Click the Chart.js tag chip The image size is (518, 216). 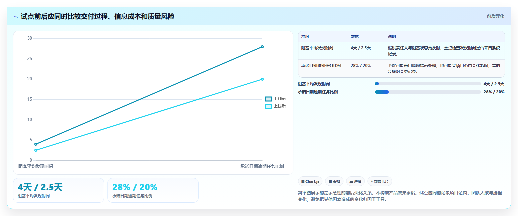click(310, 181)
